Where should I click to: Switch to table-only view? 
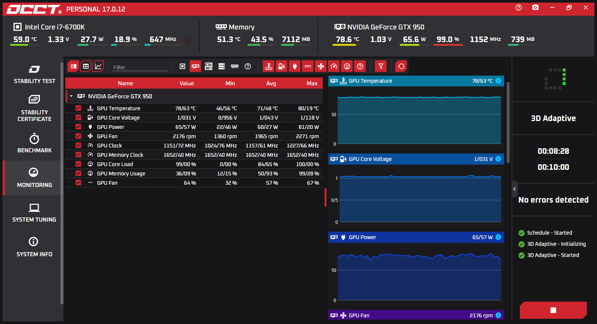[x=86, y=66]
